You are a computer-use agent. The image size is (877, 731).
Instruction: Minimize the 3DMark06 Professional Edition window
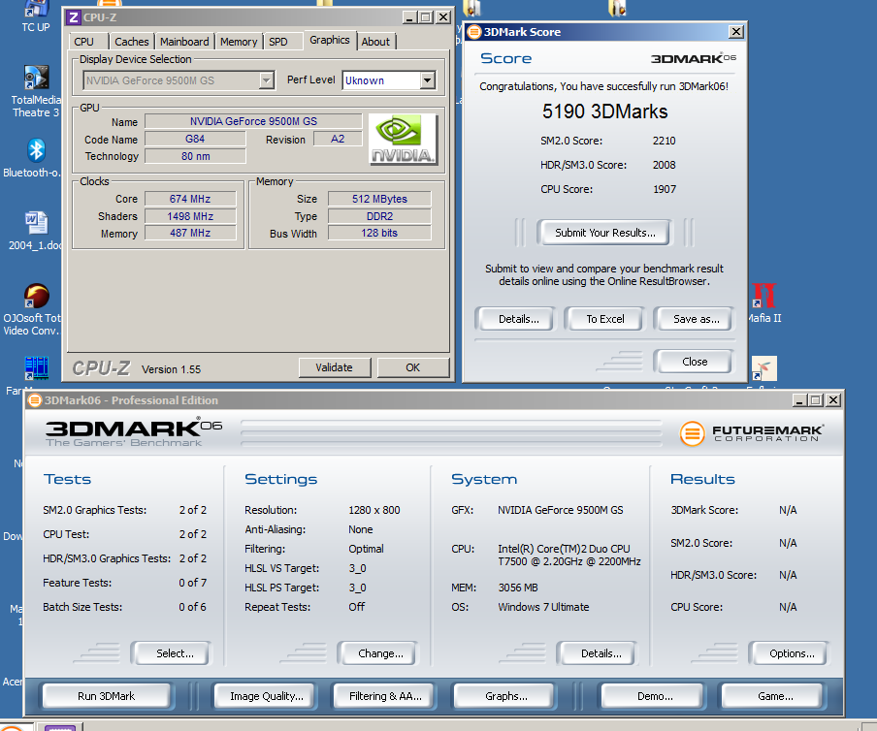(799, 400)
